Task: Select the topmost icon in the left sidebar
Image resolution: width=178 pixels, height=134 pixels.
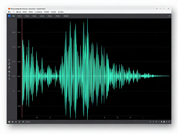Action: point(9,60)
